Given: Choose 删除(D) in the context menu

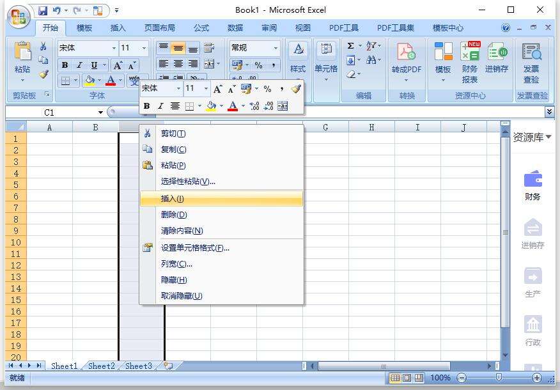Looking at the screenshot, I should (x=221, y=215).
